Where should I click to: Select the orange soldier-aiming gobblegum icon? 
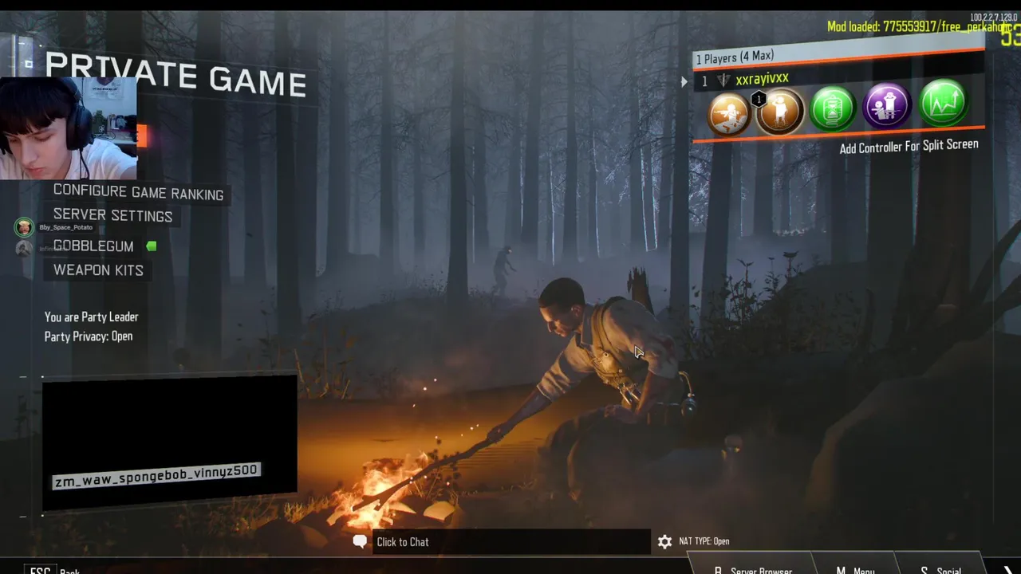(728, 114)
